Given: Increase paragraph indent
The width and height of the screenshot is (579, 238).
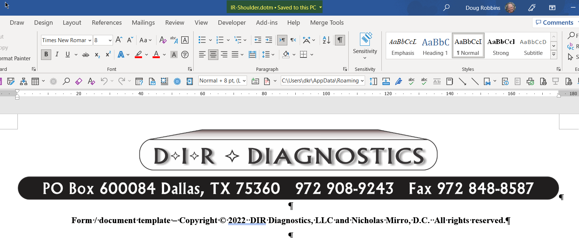Looking at the screenshot, I should click(x=269, y=40).
